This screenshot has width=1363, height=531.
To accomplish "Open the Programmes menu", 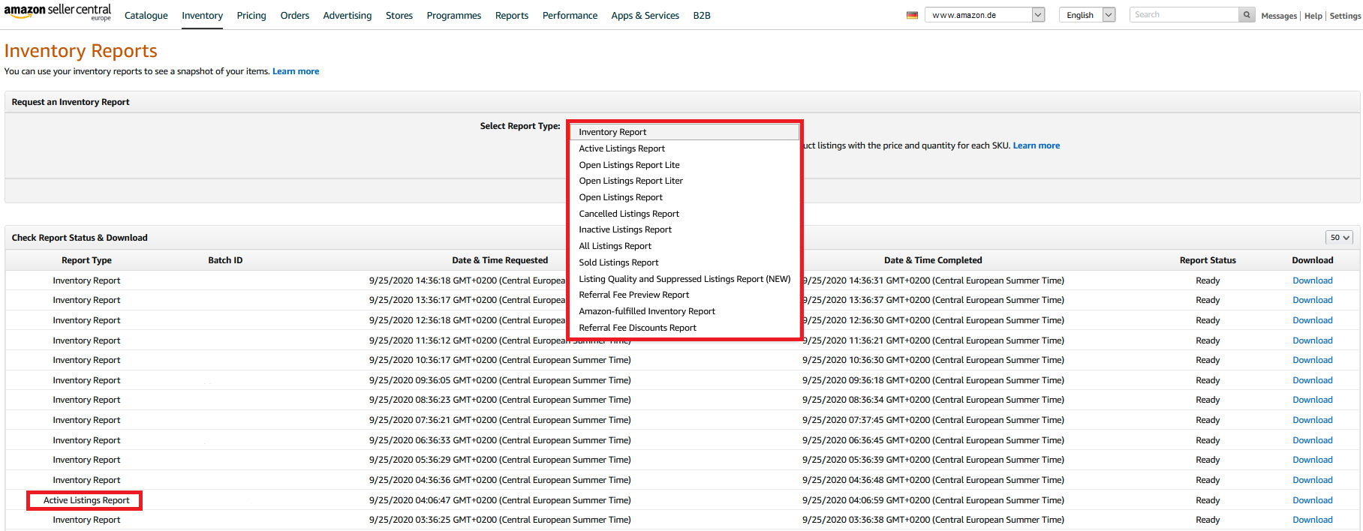I will click(454, 16).
